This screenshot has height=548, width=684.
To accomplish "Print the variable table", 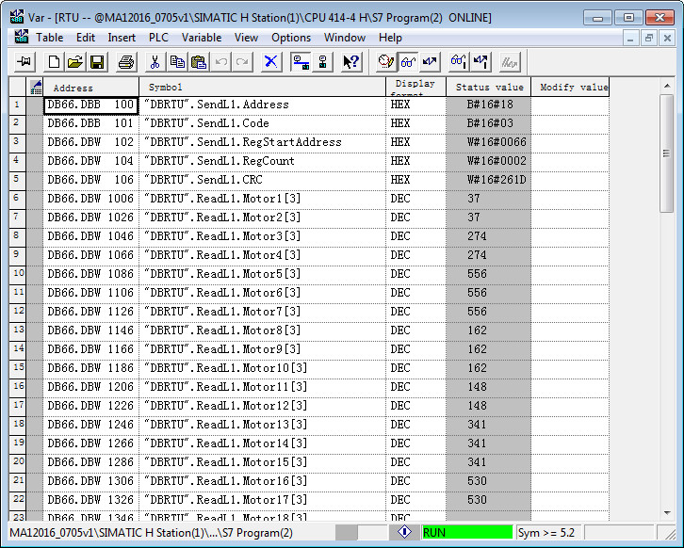I will tap(126, 62).
